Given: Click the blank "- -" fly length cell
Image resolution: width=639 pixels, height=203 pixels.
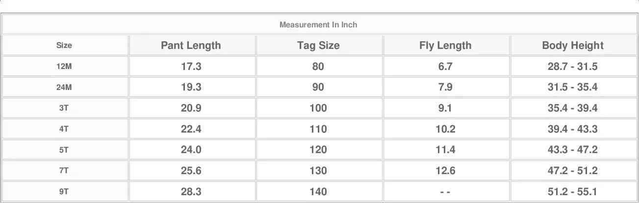Looking at the screenshot, I should [445, 192].
